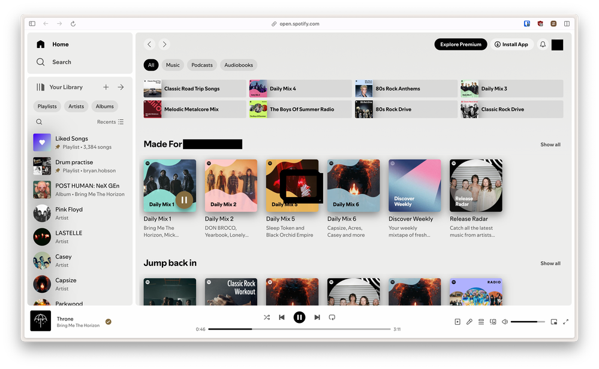Screen dimensions: 599x369
Task: Filter library by Artists
Action: tap(76, 107)
